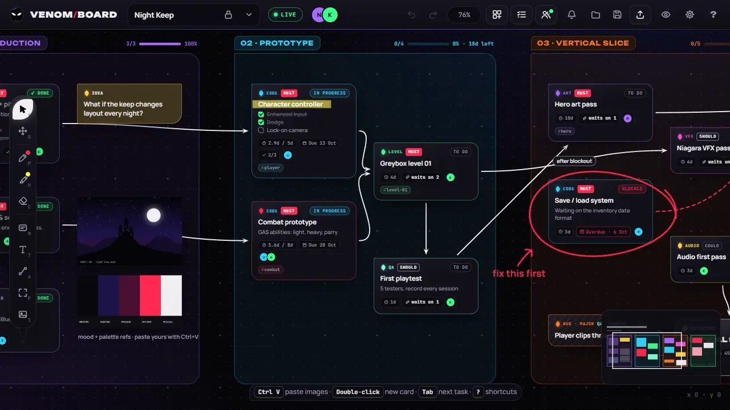Select the note card tool

(23, 228)
